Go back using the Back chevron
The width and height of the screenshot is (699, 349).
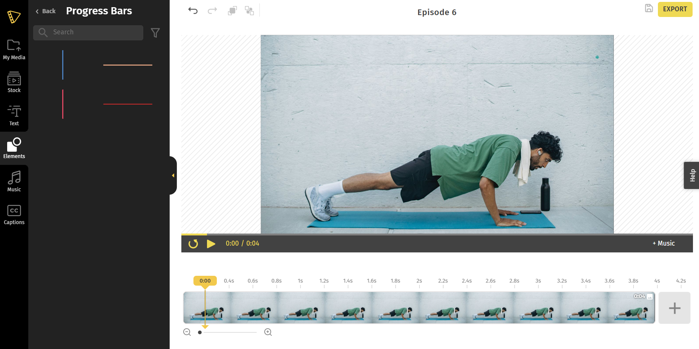[x=45, y=11]
